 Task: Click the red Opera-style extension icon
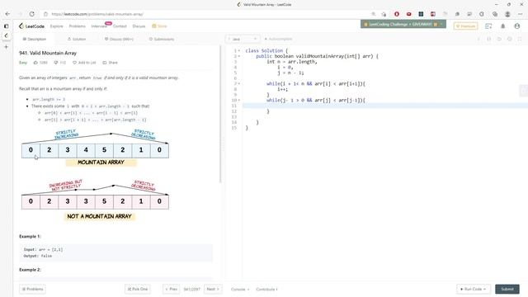tap(397, 14)
